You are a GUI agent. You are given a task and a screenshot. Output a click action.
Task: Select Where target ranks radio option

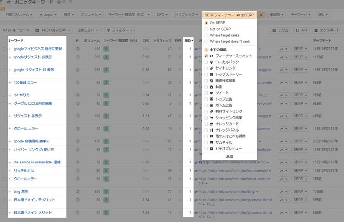(206, 35)
